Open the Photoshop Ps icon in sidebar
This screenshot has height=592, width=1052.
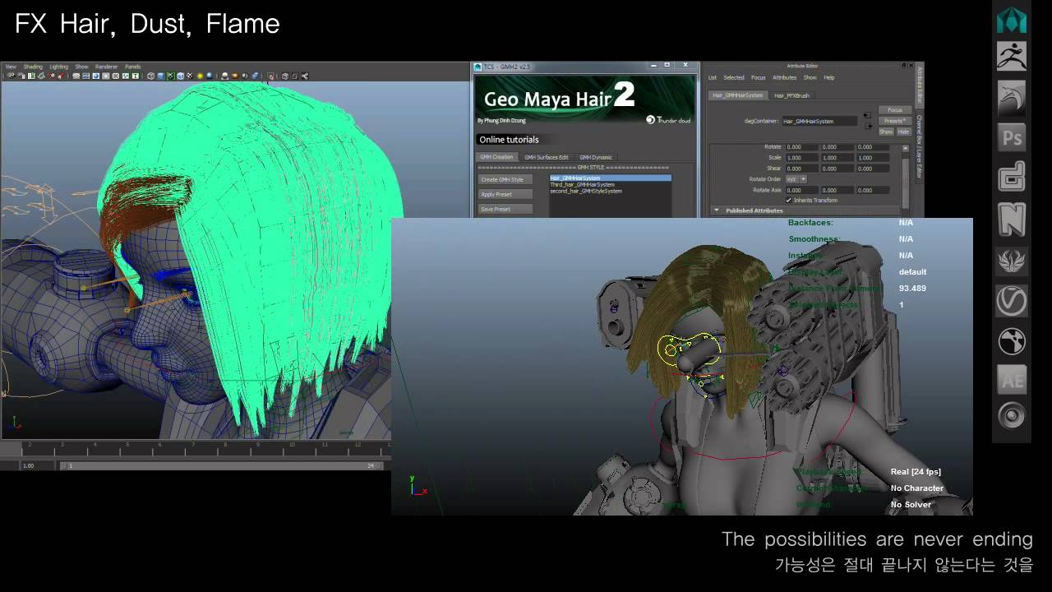point(1012,137)
